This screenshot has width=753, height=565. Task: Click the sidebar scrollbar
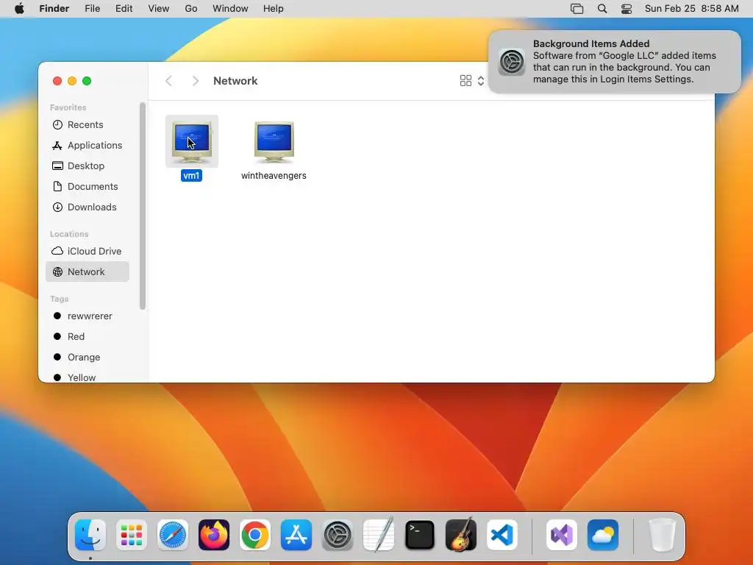pos(142,206)
